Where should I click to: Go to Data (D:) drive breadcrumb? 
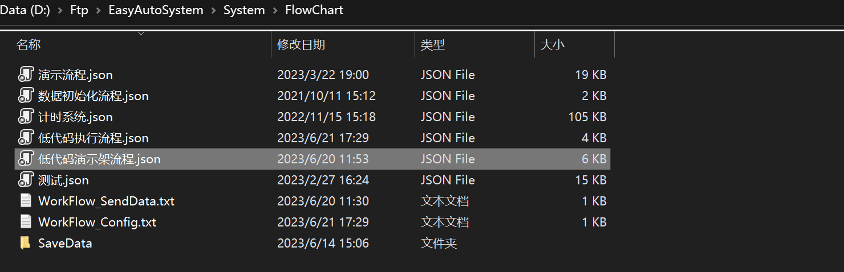pyautogui.click(x=25, y=10)
